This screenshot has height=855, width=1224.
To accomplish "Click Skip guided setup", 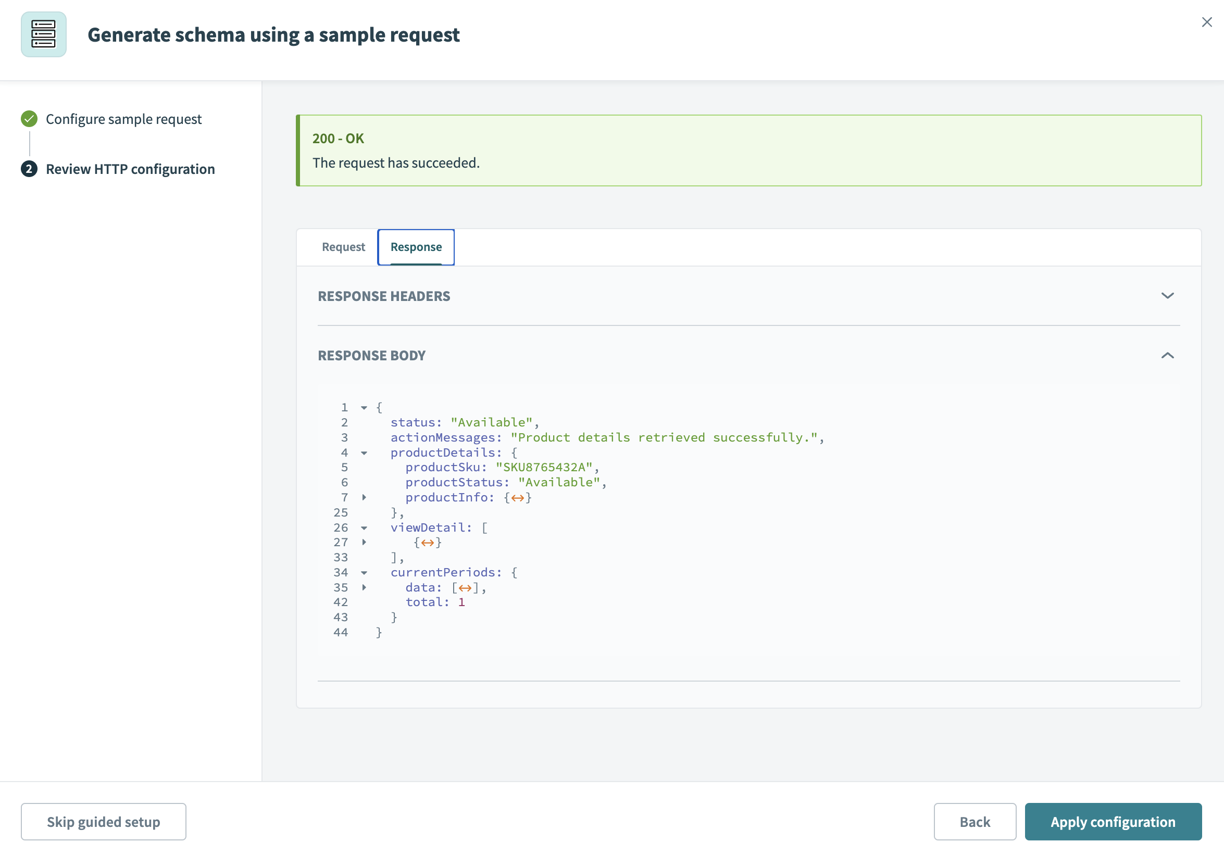I will tap(104, 822).
